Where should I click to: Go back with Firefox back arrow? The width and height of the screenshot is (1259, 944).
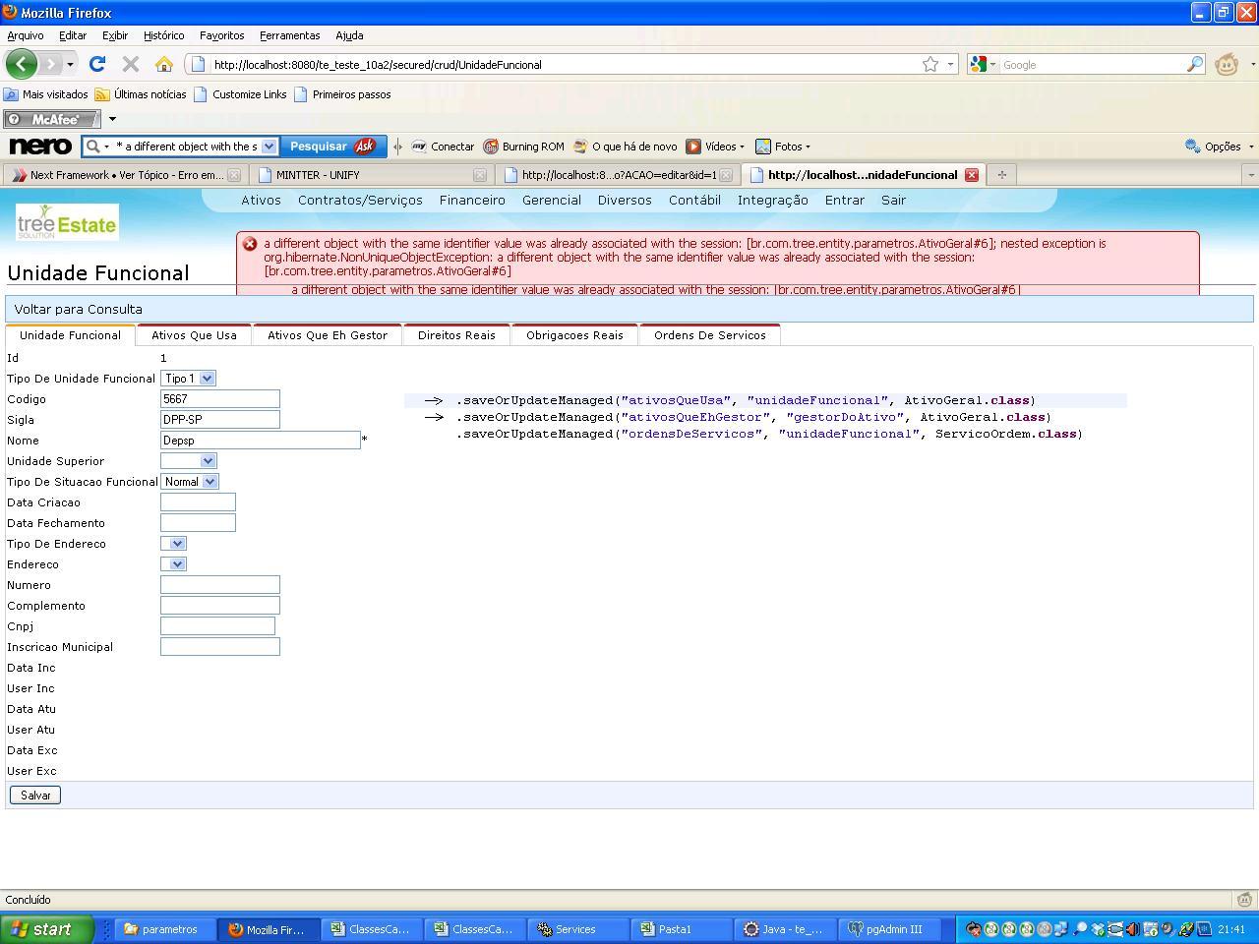pos(21,64)
